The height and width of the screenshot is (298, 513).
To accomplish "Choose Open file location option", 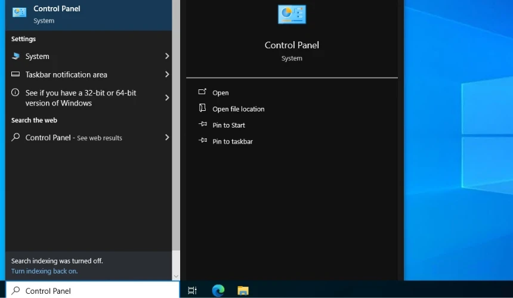I will (x=238, y=109).
